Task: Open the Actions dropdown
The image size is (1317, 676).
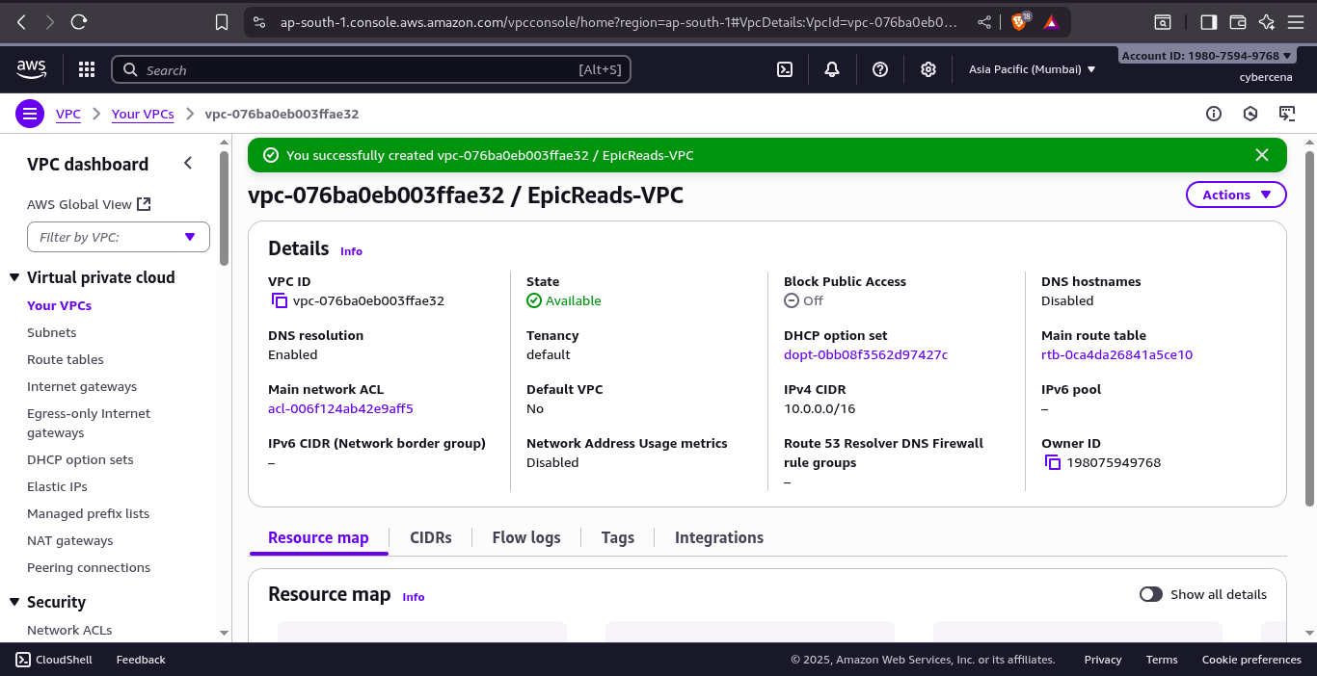Action: tap(1236, 195)
